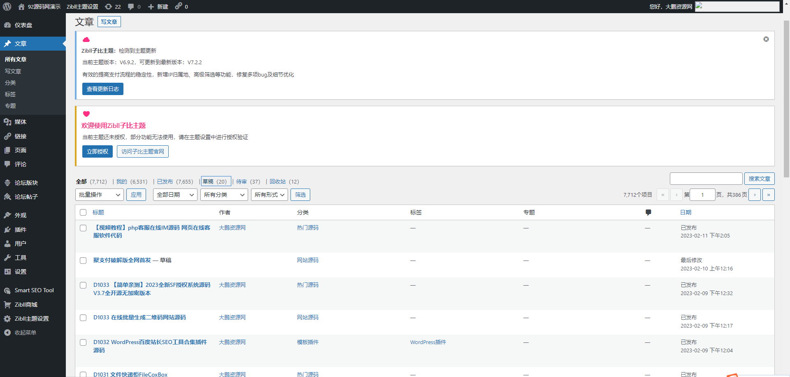Click the 论坛帖子 forum posts icon
Viewport: 790px width, 377px height.
[x=7, y=197]
